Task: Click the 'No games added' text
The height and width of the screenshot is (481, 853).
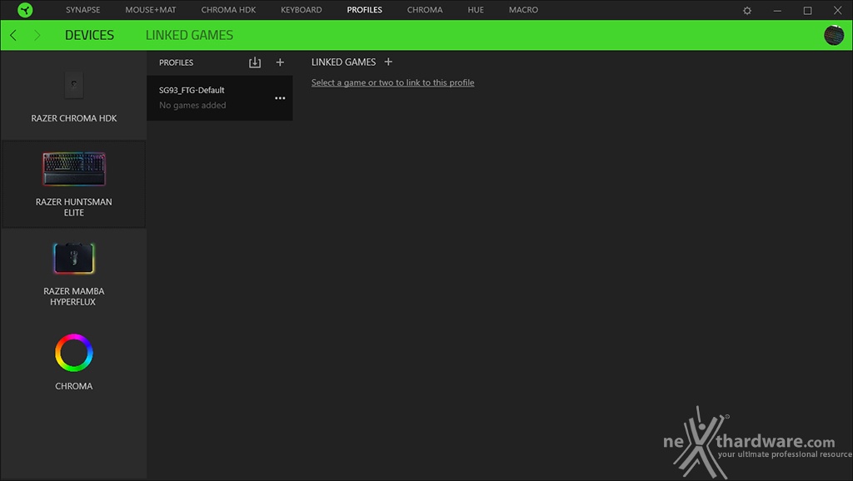Action: pos(192,106)
